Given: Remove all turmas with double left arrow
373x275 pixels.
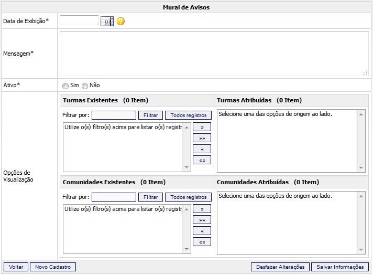Looking at the screenshot, I should [202, 160].
